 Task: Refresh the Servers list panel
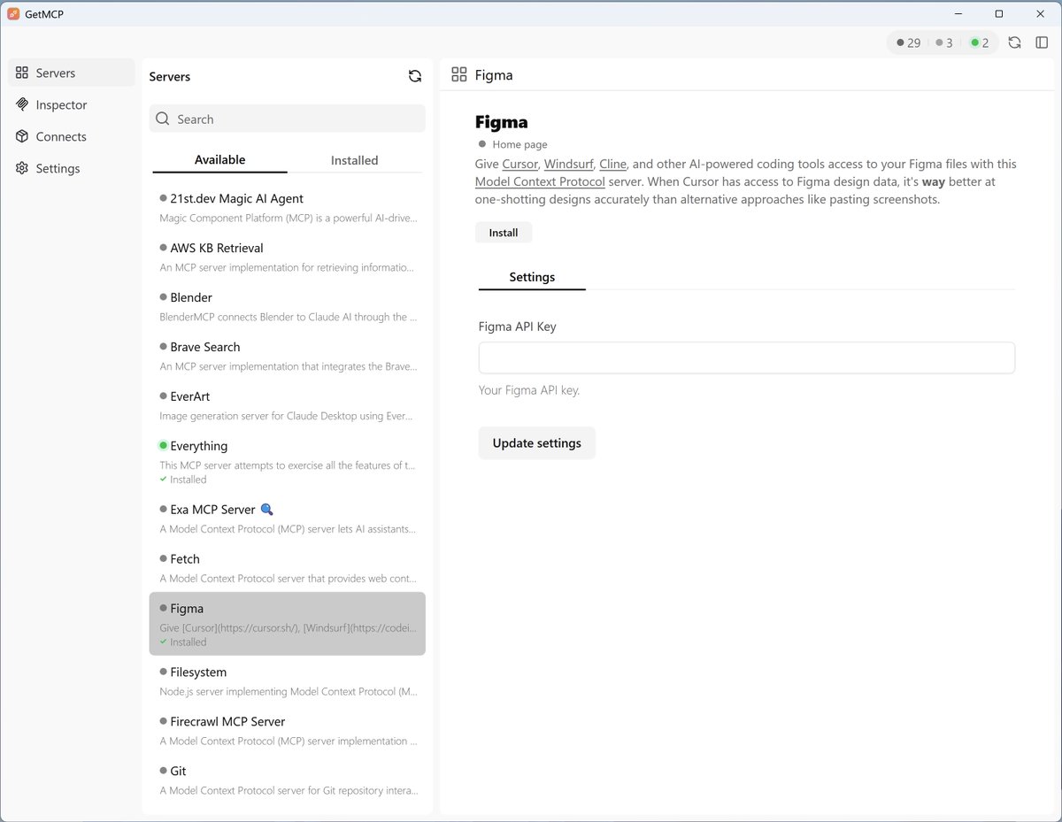(x=415, y=76)
